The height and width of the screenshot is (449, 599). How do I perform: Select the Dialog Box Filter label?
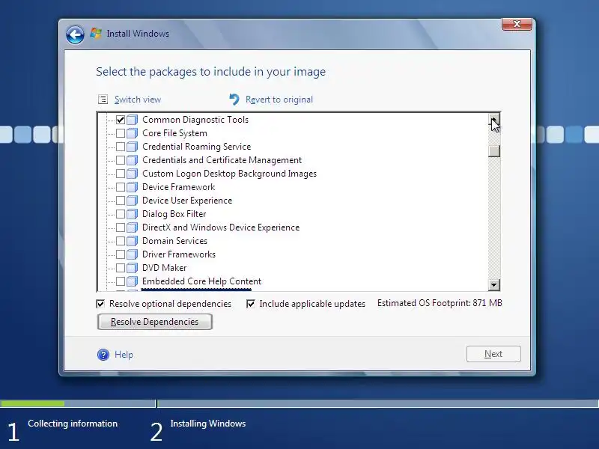click(x=174, y=214)
